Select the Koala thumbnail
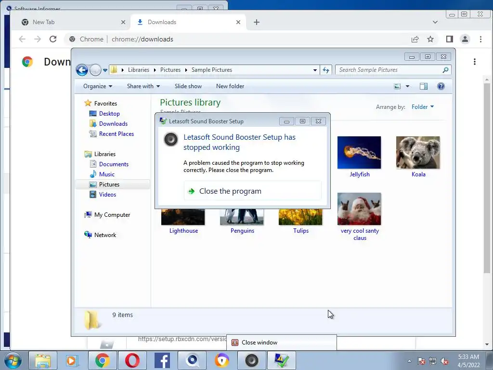Viewport: 493px width, 370px height. 418,153
